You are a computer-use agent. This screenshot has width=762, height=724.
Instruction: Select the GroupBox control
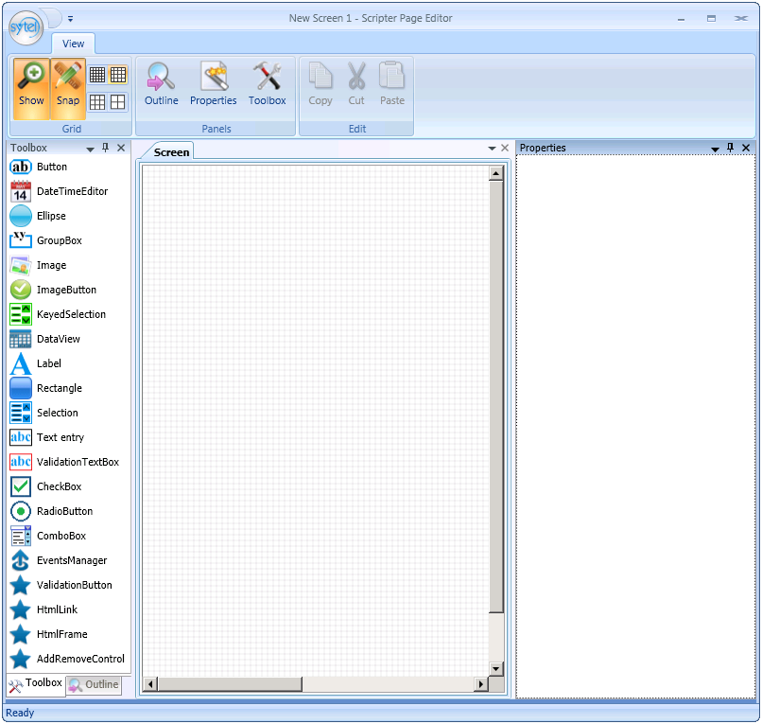click(x=68, y=240)
